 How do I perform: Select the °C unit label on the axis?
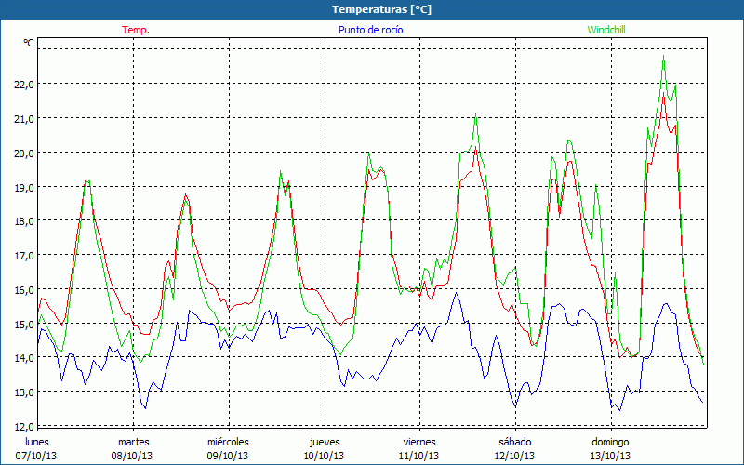tap(28, 43)
